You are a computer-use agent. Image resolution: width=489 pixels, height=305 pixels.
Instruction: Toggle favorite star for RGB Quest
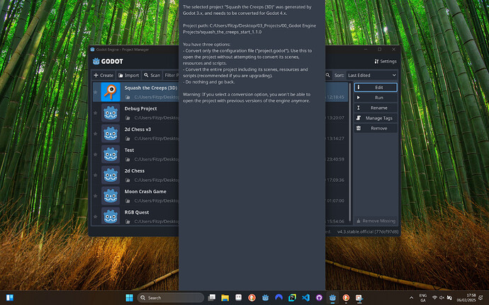(96, 217)
